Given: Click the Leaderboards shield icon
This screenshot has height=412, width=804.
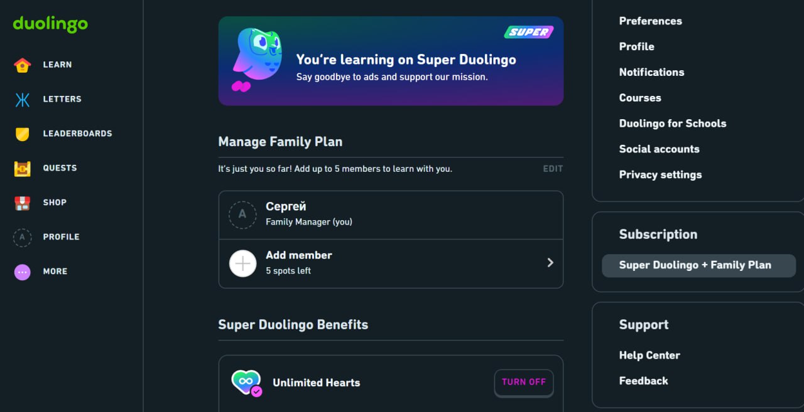Looking at the screenshot, I should [x=23, y=134].
